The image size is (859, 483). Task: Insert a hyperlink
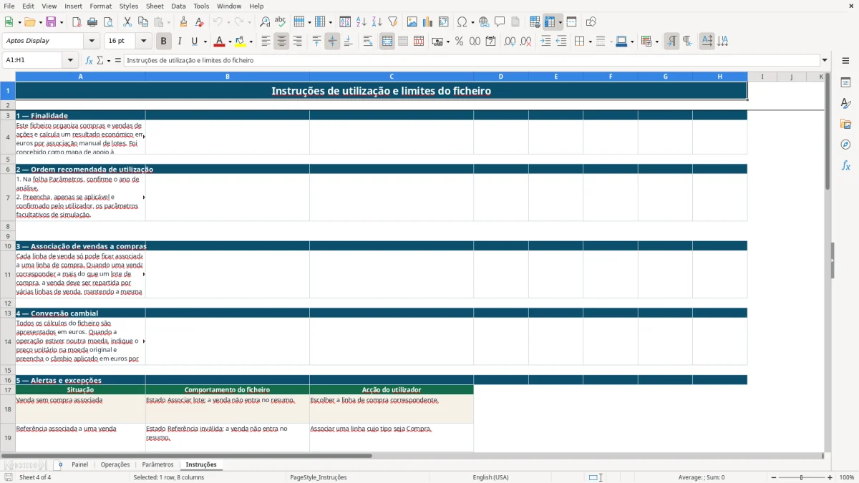click(x=484, y=22)
